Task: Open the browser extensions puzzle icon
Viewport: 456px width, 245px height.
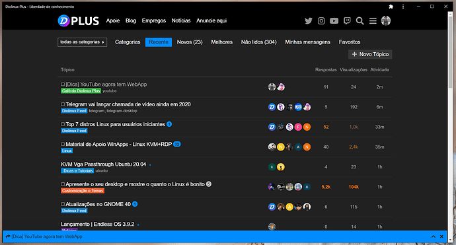Action: (391, 7)
